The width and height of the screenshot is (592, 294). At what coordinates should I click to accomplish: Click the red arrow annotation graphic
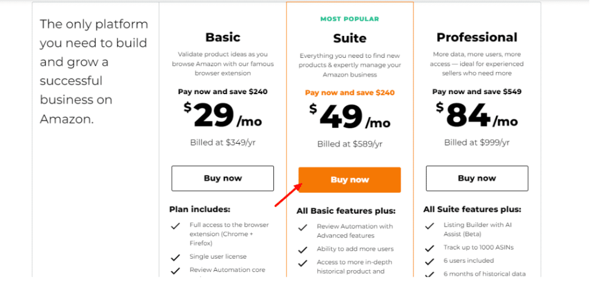point(288,195)
